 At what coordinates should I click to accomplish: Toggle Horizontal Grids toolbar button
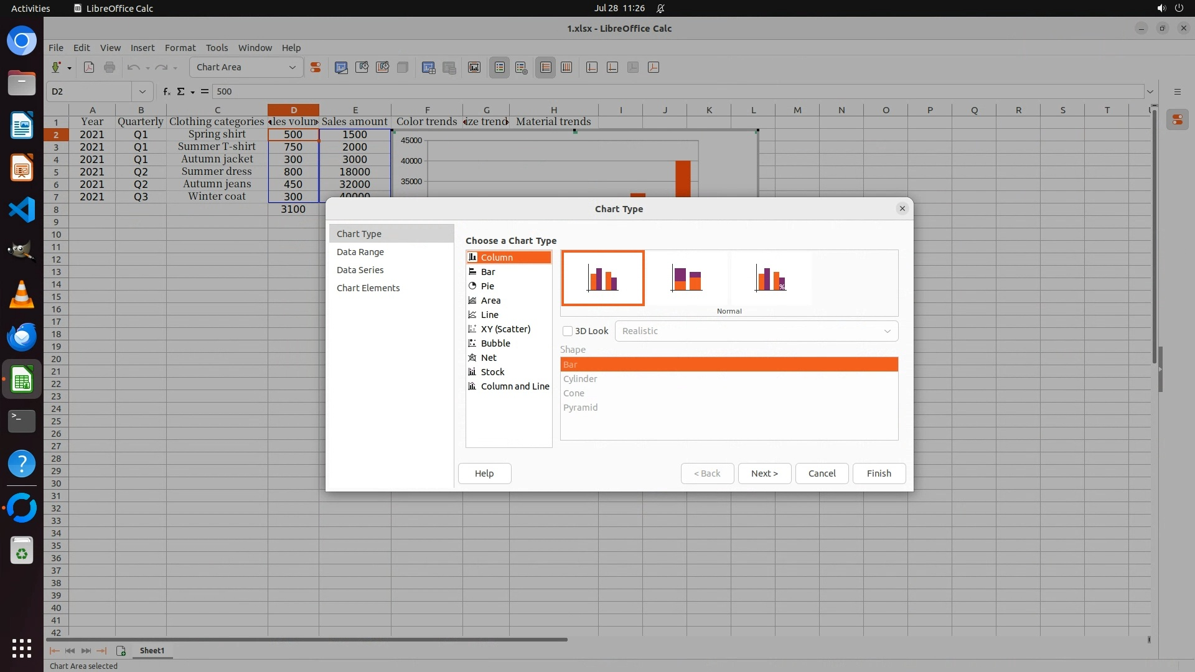(x=546, y=67)
